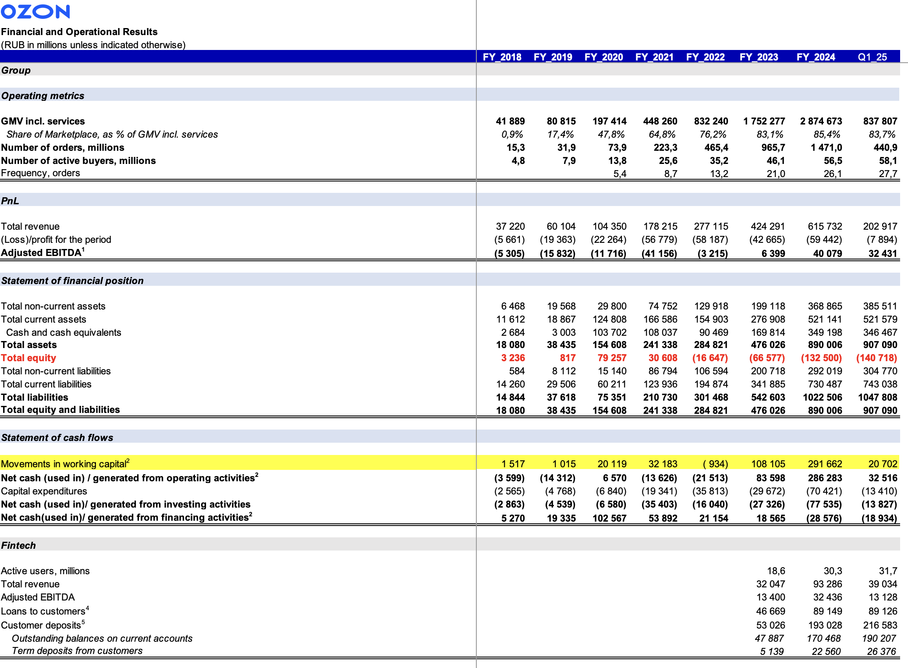Viewport: 908px width, 668px height.
Task: Select the FY_2024 column header
Action: pyautogui.click(x=816, y=57)
